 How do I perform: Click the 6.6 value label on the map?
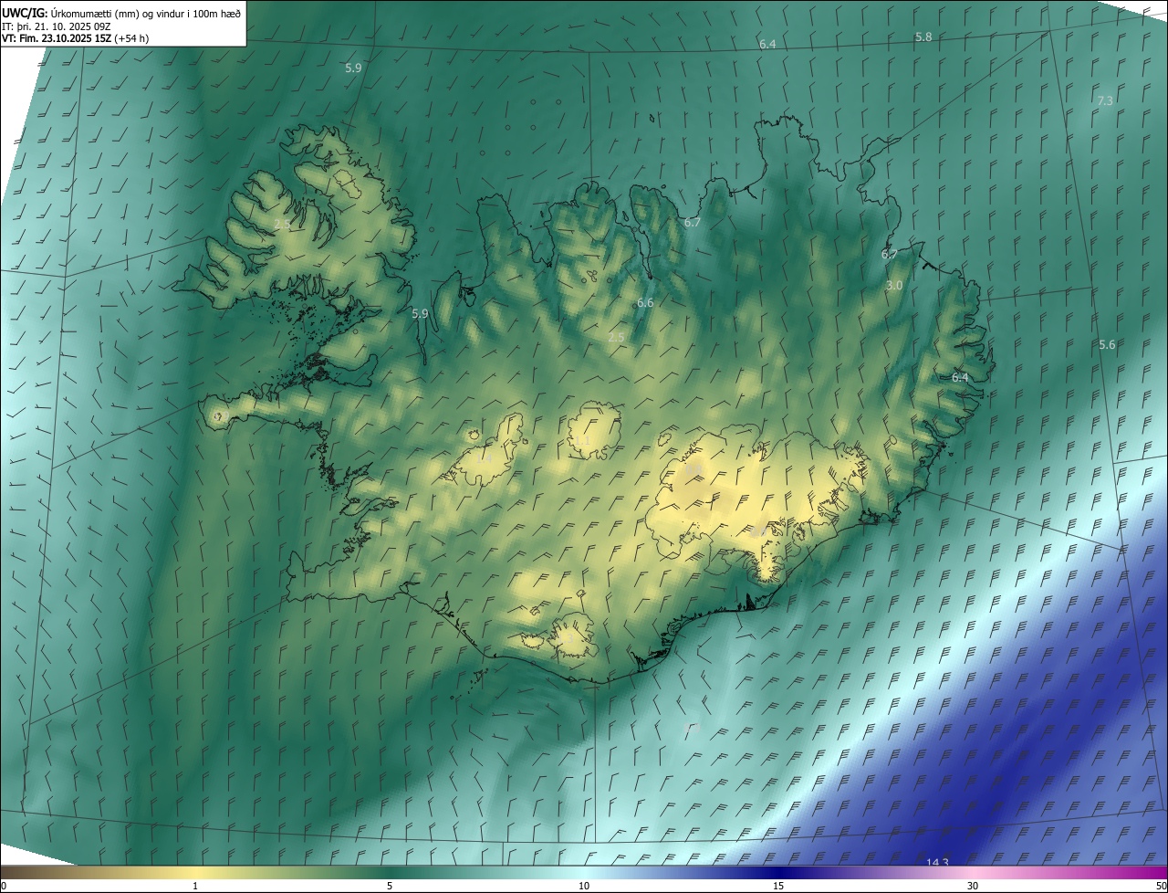645,303
